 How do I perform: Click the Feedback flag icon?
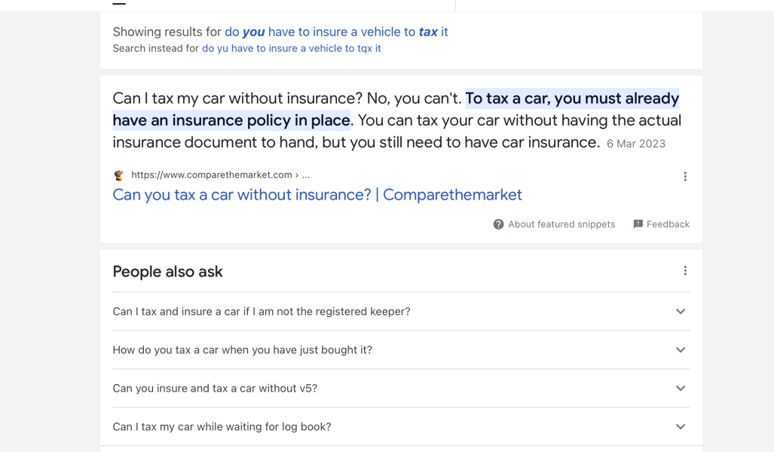tap(638, 224)
